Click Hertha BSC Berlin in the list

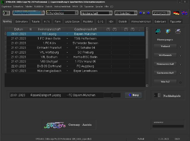pyautogui.click(x=85, y=57)
